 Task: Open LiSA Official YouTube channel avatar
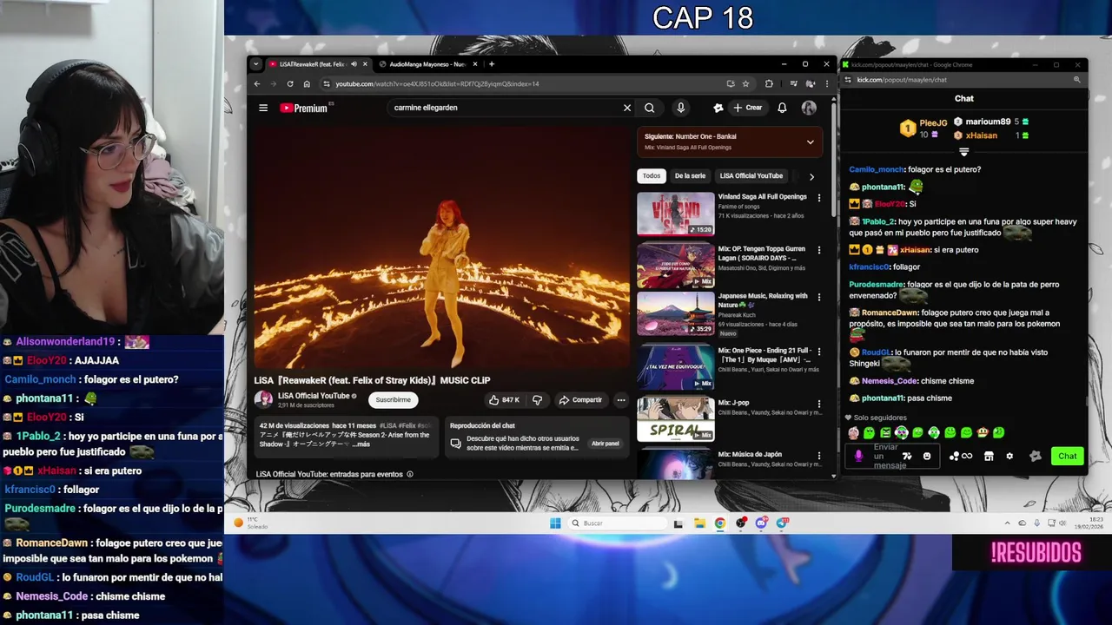[x=263, y=399]
